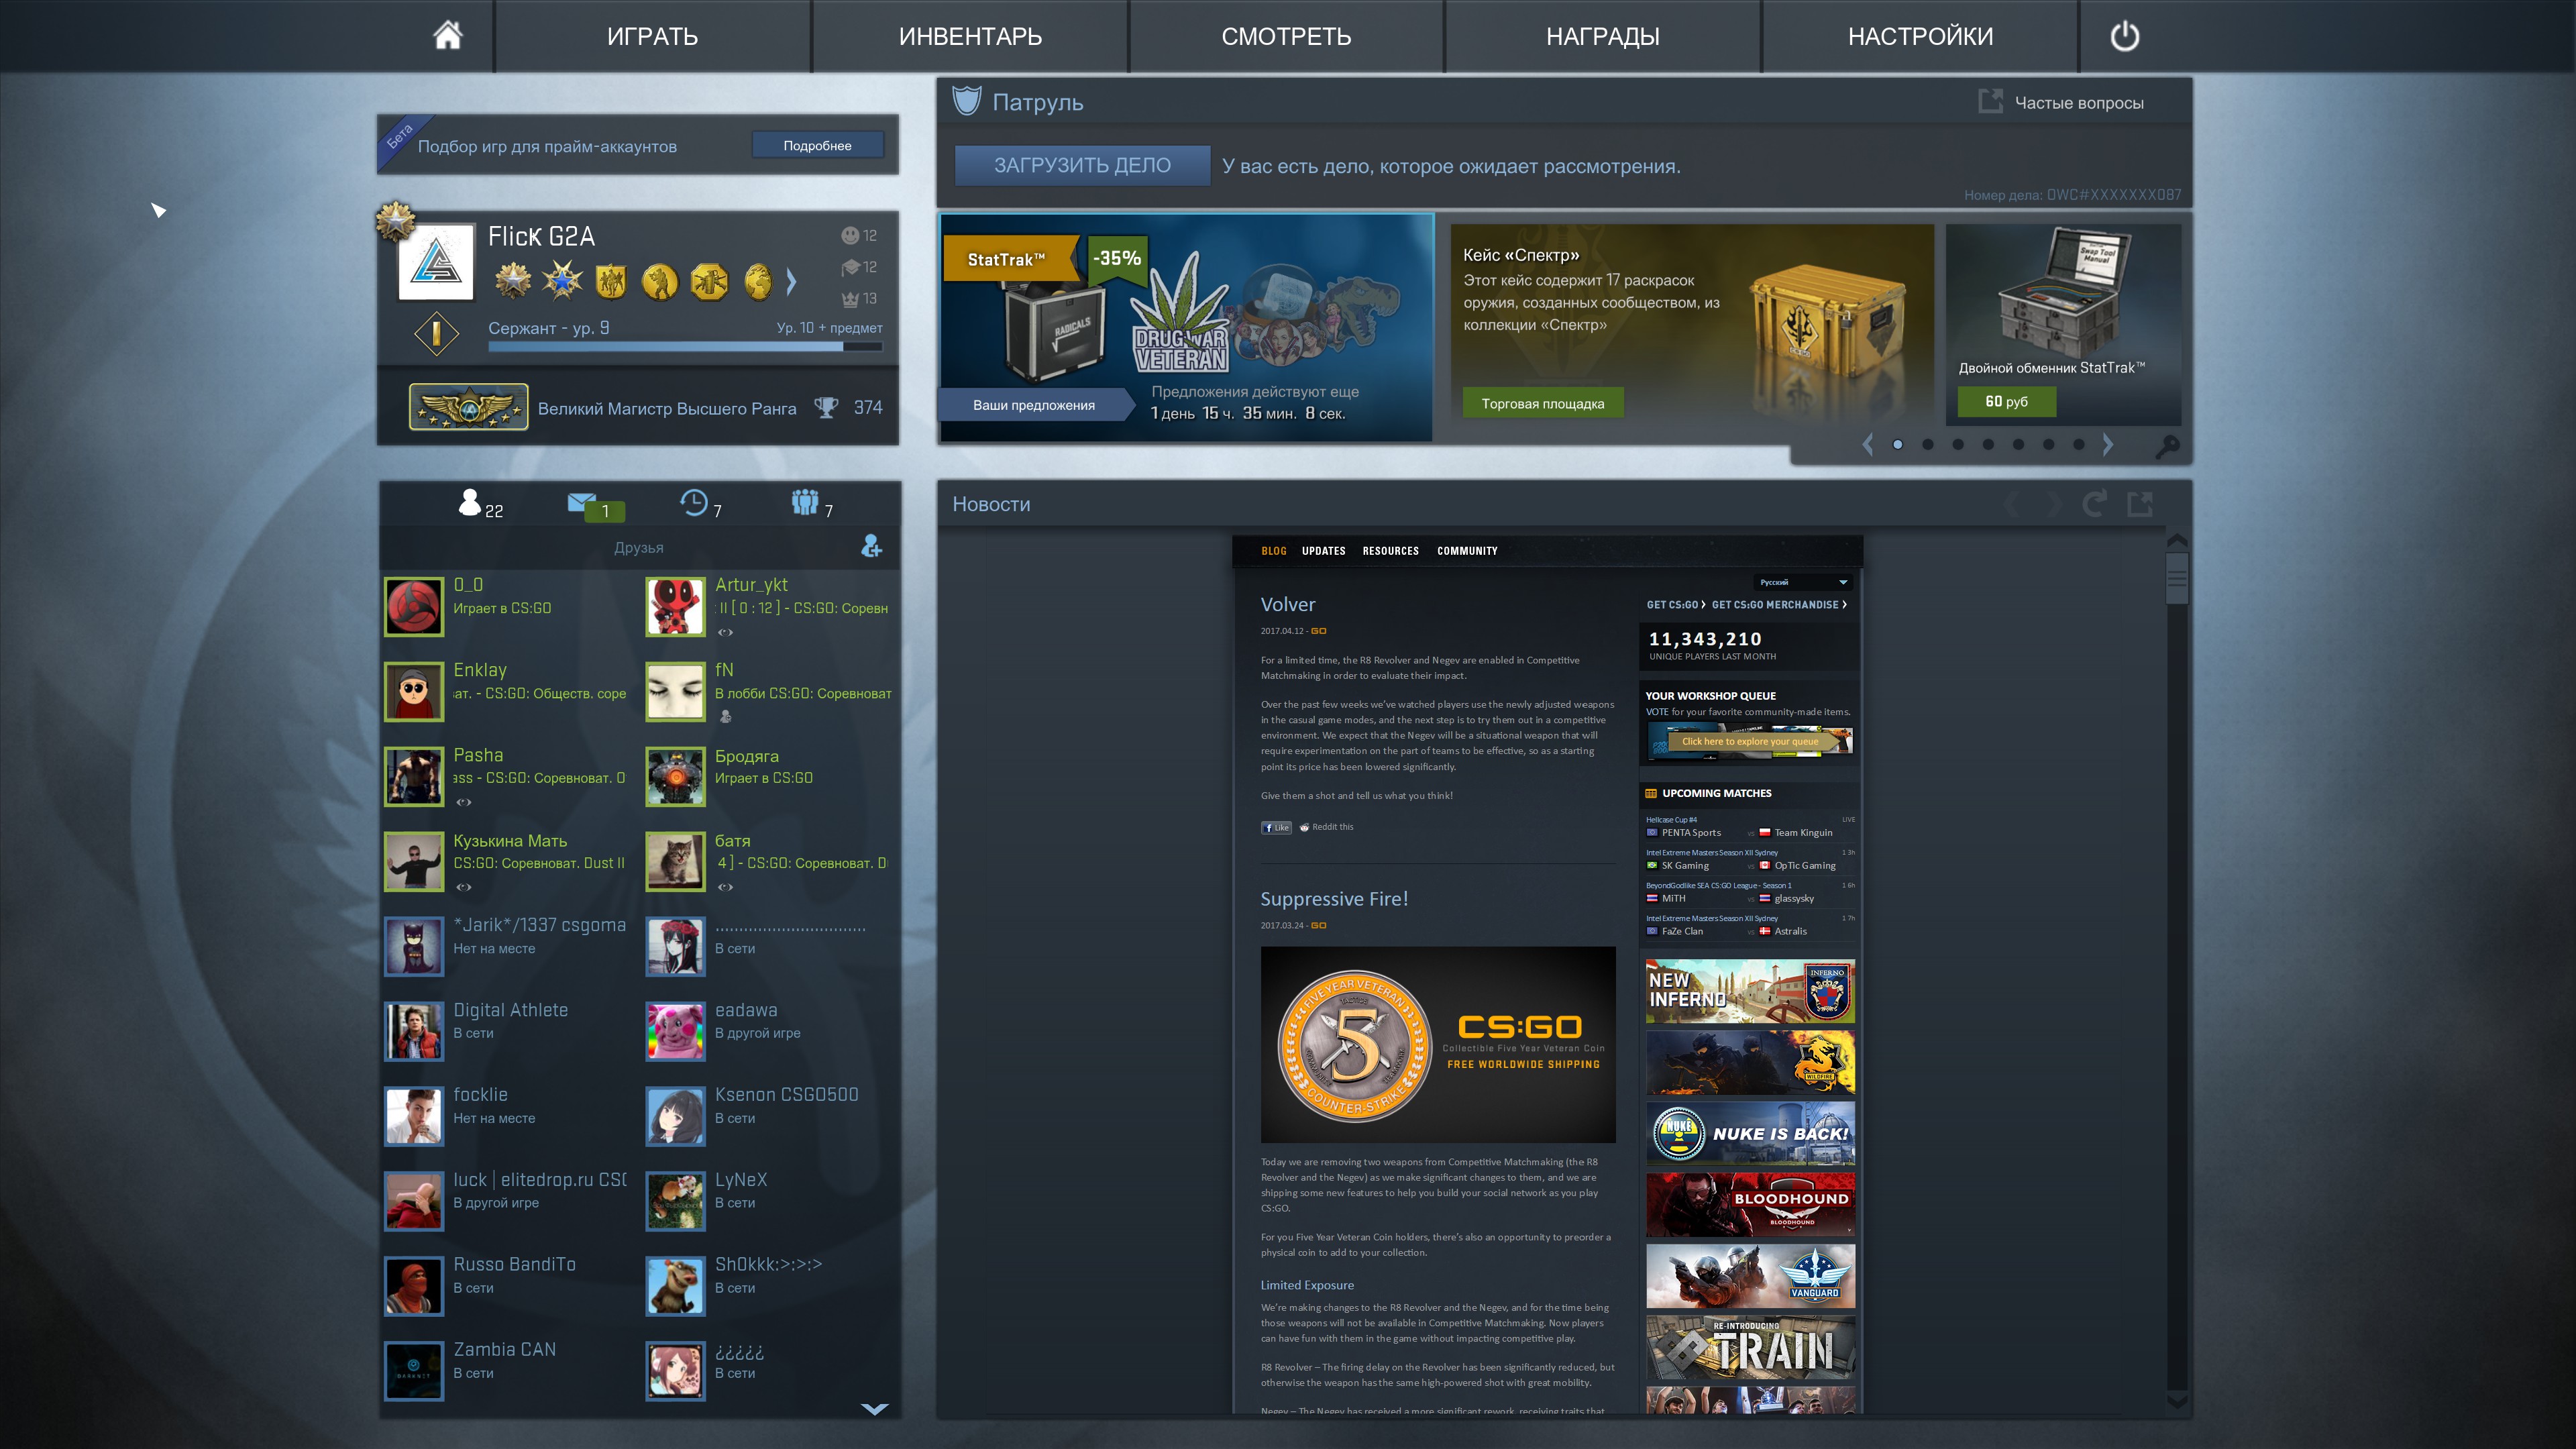Expand friends list with bottom chevron

[874, 1408]
